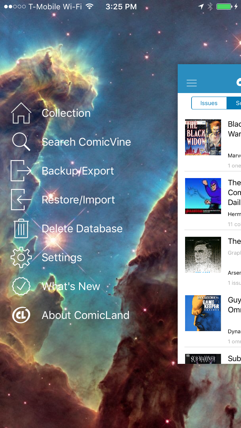Image resolution: width=241 pixels, height=428 pixels.
Task: Open The Black Widow comic cover thumbnail
Action: click(203, 137)
